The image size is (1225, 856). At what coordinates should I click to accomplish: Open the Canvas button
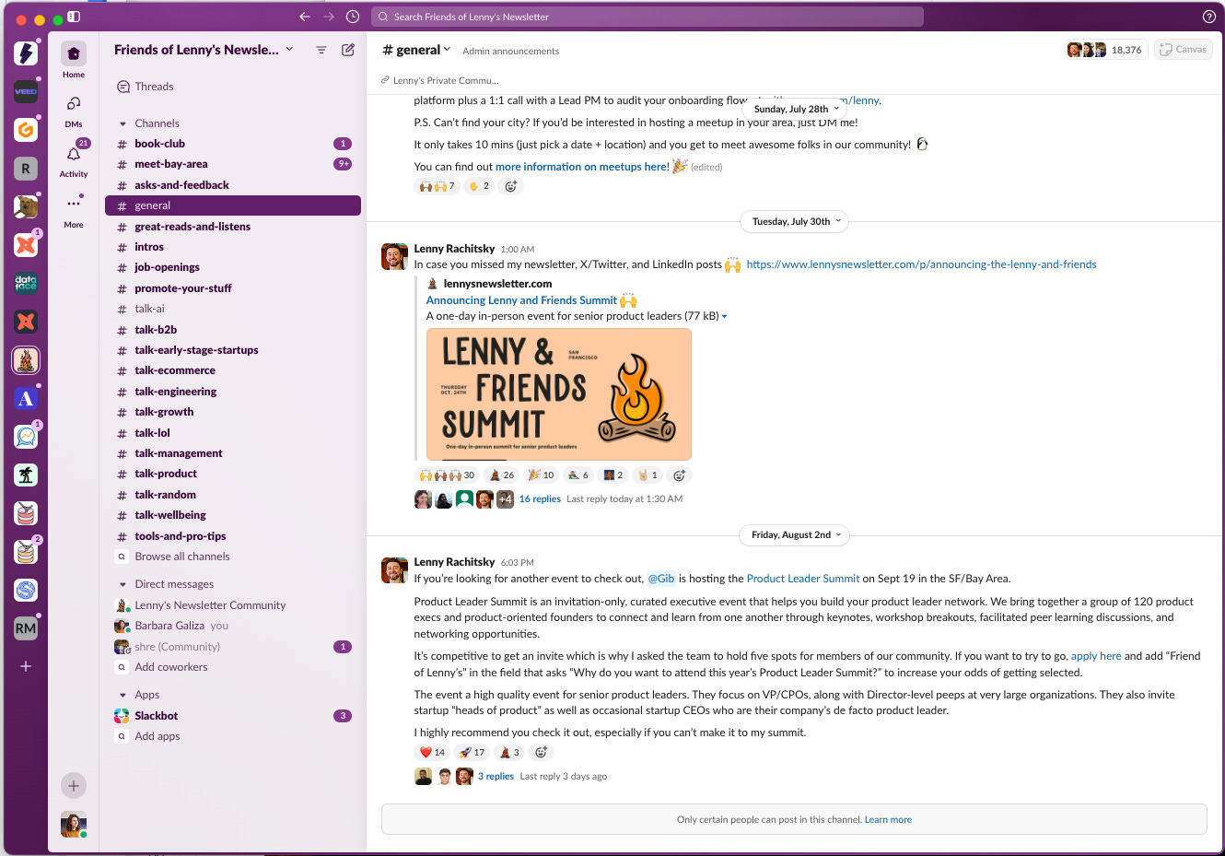pyautogui.click(x=1183, y=50)
